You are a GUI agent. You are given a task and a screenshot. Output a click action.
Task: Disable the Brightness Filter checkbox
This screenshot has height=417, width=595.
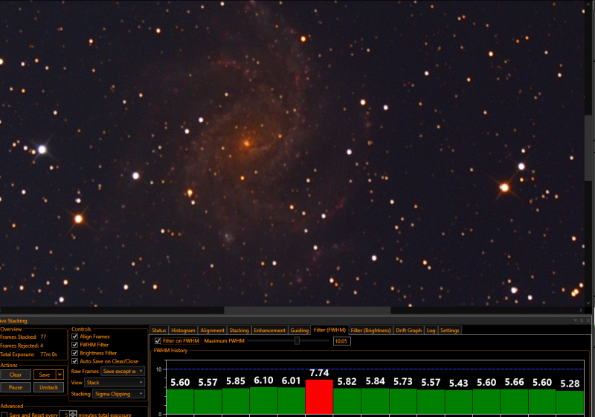click(x=75, y=353)
